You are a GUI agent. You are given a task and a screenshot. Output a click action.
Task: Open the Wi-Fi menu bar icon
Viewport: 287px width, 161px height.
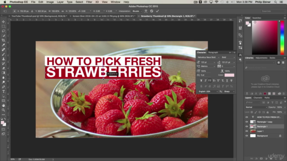pyautogui.click(x=216, y=2)
